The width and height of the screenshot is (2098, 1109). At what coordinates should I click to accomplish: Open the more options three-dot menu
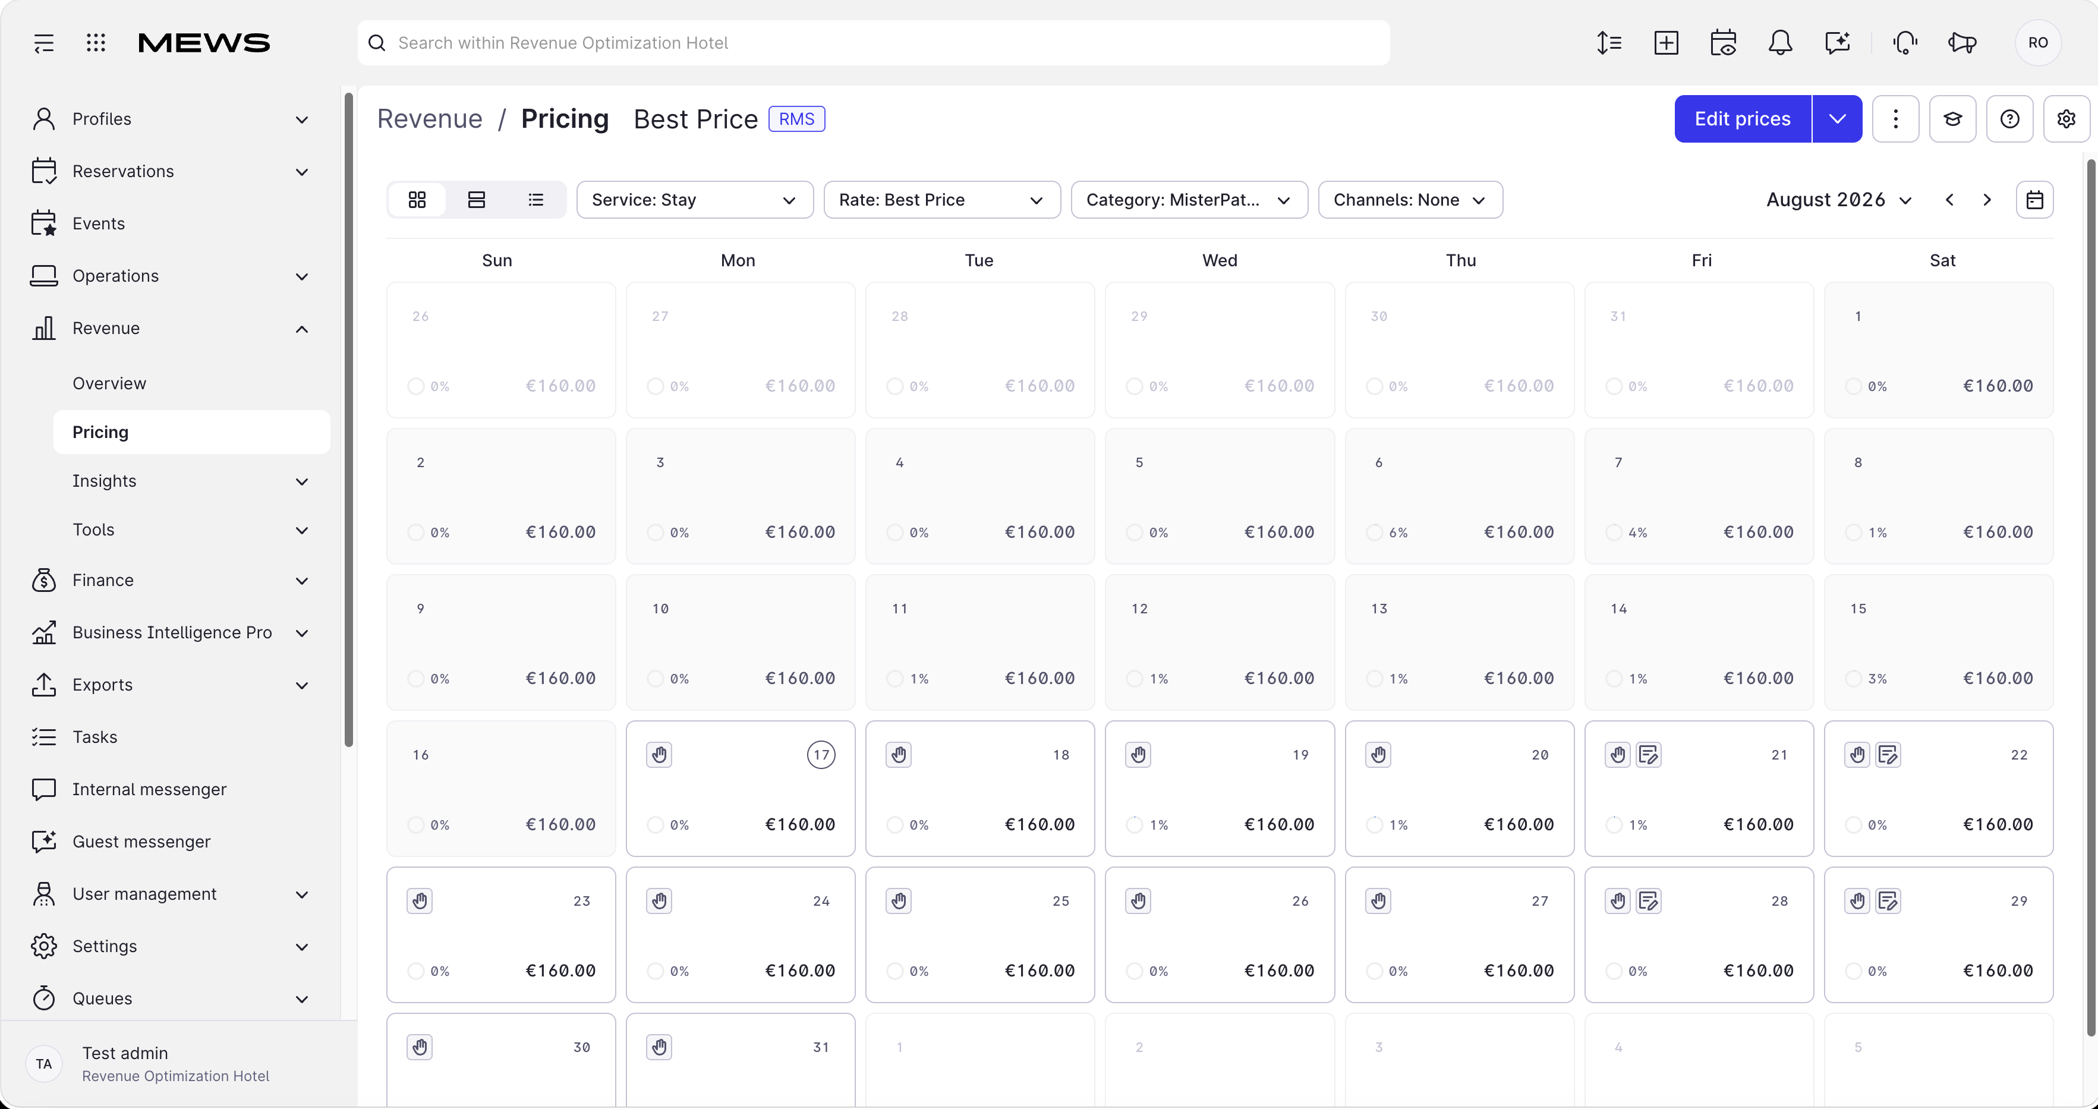coord(1895,119)
